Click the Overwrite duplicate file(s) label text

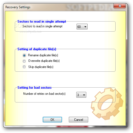tap(44, 61)
